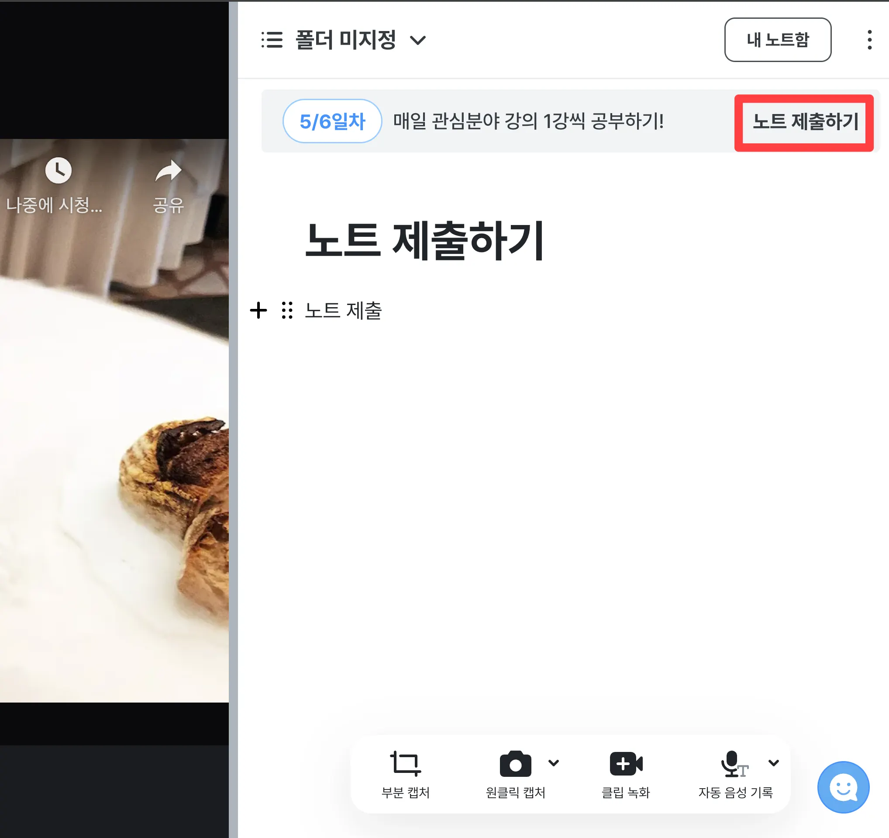
Task: Click the 나중에 시청 clock icon
Action: click(58, 170)
